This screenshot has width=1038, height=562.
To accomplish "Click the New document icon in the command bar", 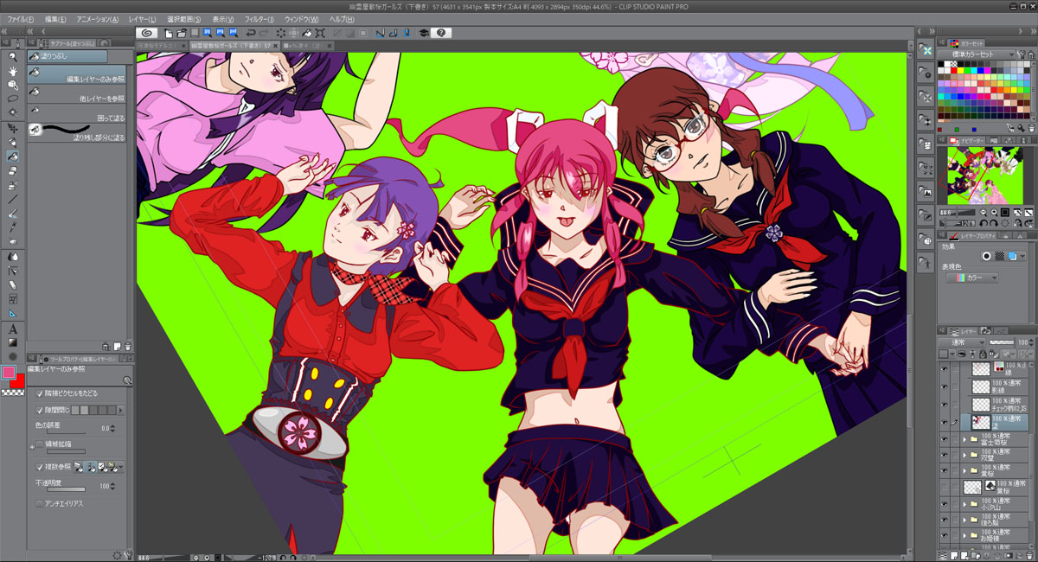I will pyautogui.click(x=168, y=33).
